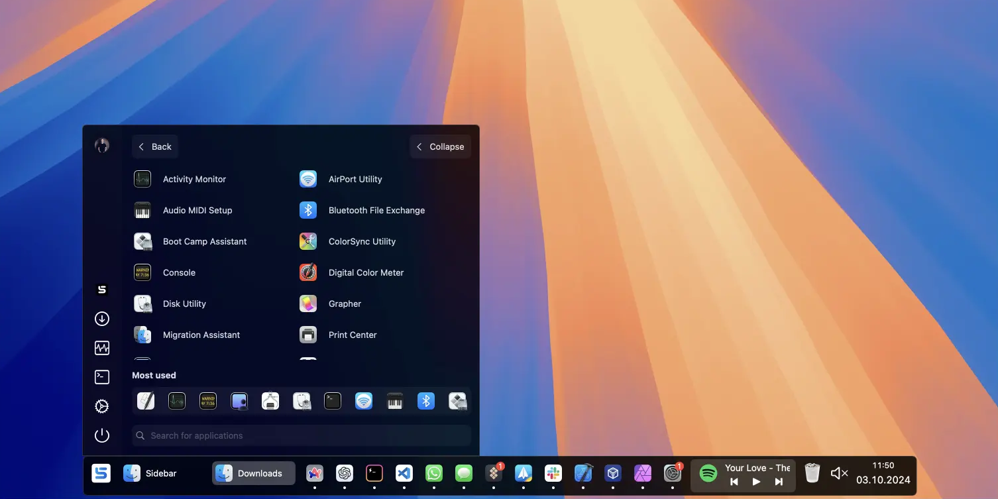Unmute the volume in the menu bar
This screenshot has height=499, width=998.
[x=839, y=473]
